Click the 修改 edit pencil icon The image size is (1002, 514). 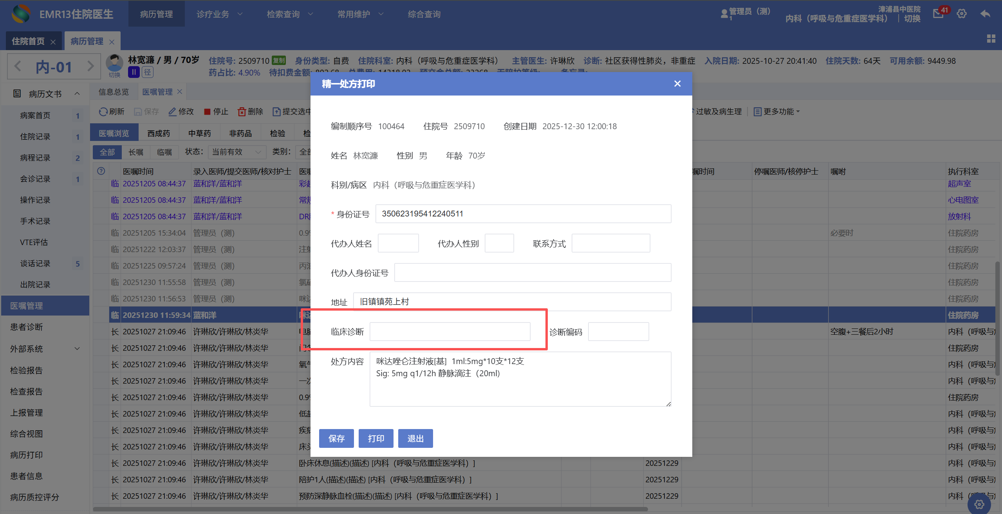click(172, 112)
